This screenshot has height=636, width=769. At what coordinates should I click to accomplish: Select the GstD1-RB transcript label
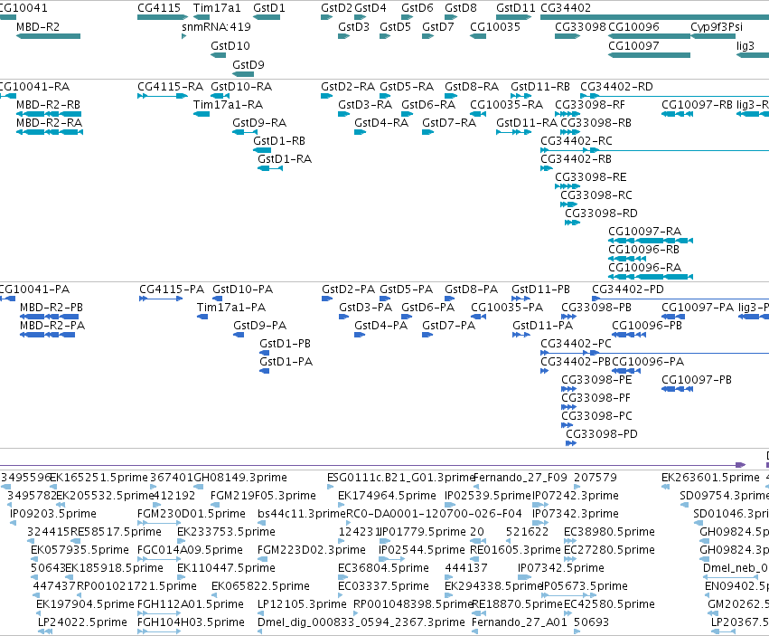(279, 141)
